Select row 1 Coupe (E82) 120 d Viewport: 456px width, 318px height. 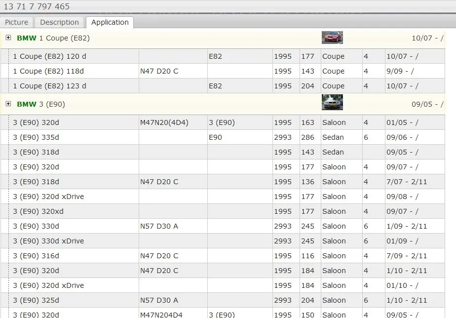[x=223, y=56]
